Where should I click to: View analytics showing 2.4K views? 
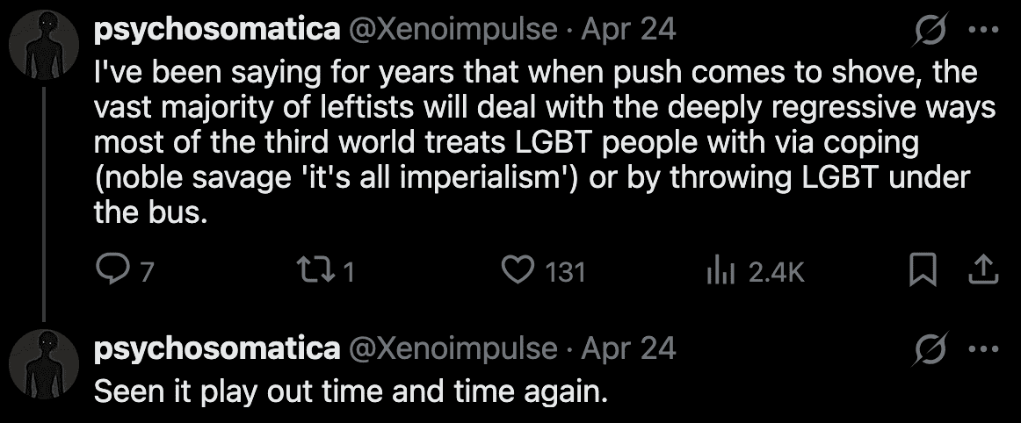point(720,271)
